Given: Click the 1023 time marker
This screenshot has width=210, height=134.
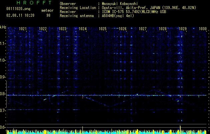Looking at the screenshot, I should pos(63,29).
